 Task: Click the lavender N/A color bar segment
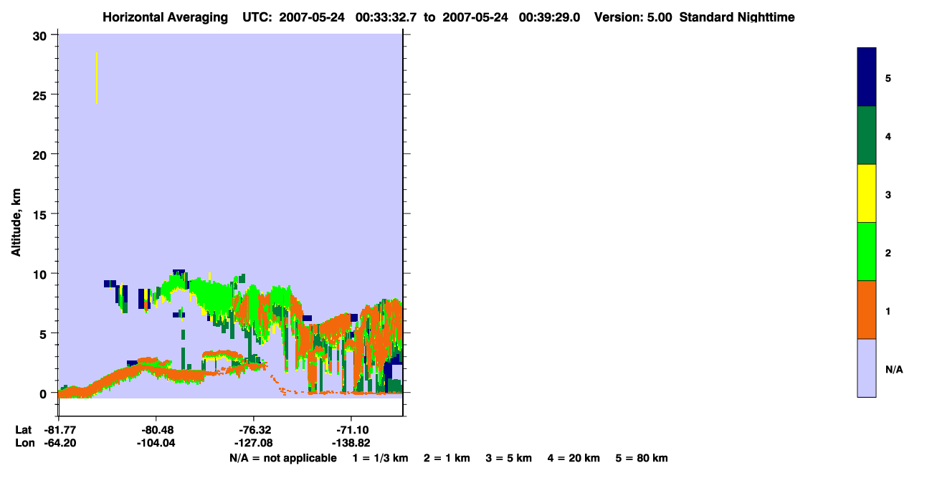(x=867, y=368)
